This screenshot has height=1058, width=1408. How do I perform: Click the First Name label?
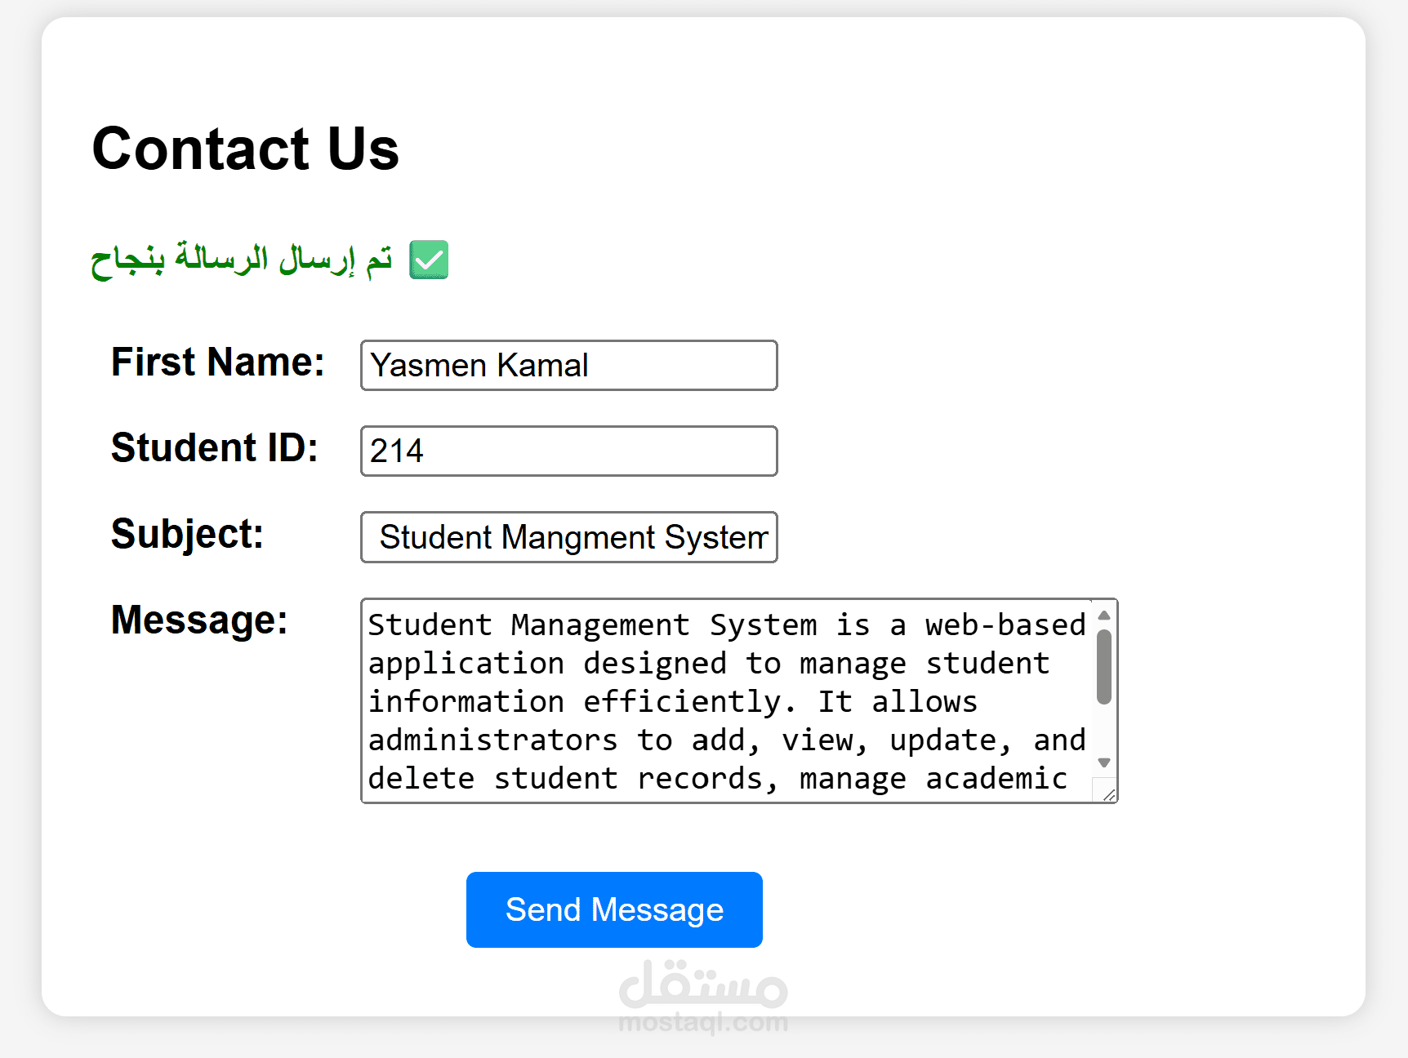[x=217, y=362]
